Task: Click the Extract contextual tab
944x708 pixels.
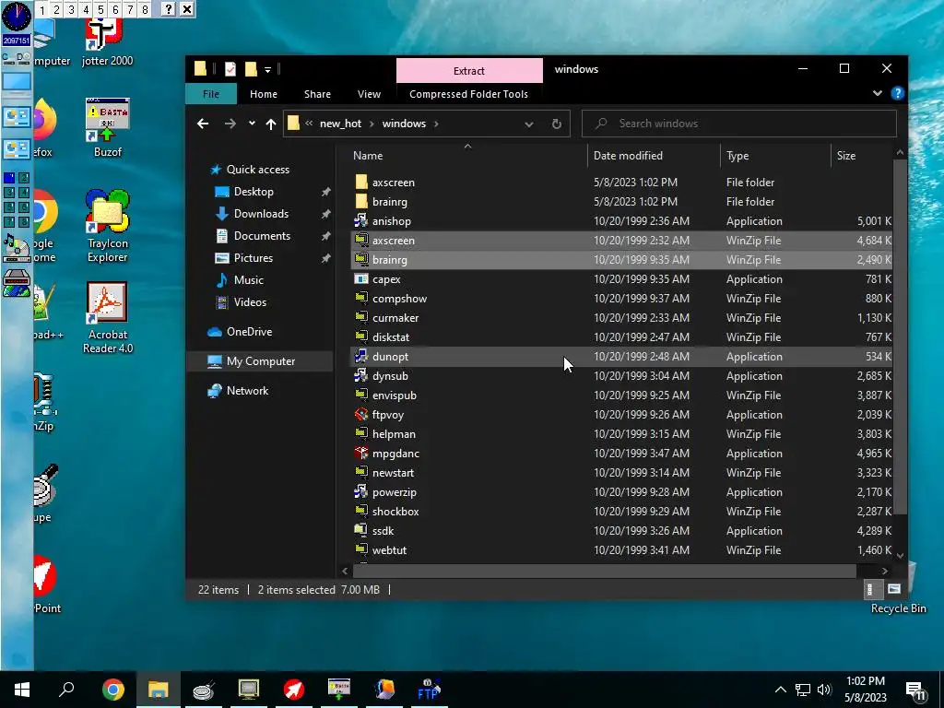Action: [469, 70]
